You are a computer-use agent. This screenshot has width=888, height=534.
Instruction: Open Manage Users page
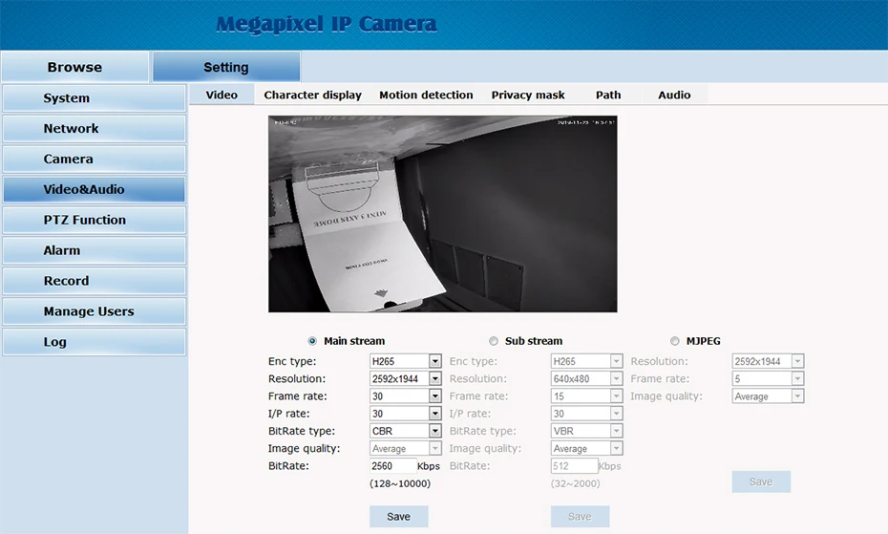click(x=94, y=311)
